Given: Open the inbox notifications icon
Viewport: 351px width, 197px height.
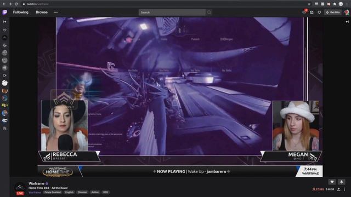Looking at the screenshot, I should (312, 12).
